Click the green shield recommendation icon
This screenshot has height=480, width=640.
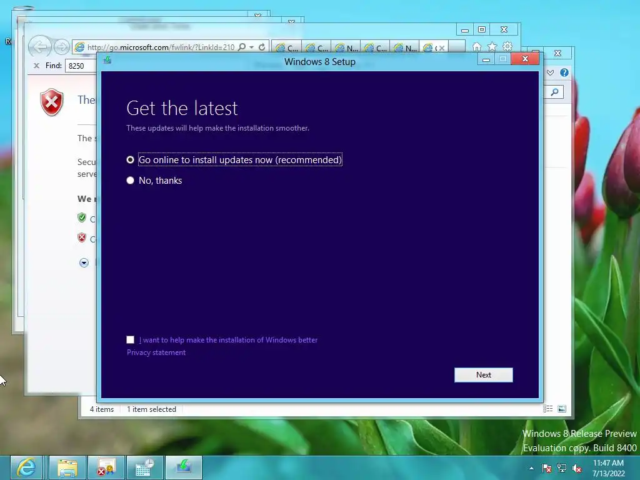click(x=82, y=217)
